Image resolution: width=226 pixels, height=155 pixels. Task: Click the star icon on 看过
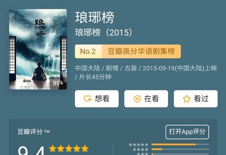(x=187, y=99)
